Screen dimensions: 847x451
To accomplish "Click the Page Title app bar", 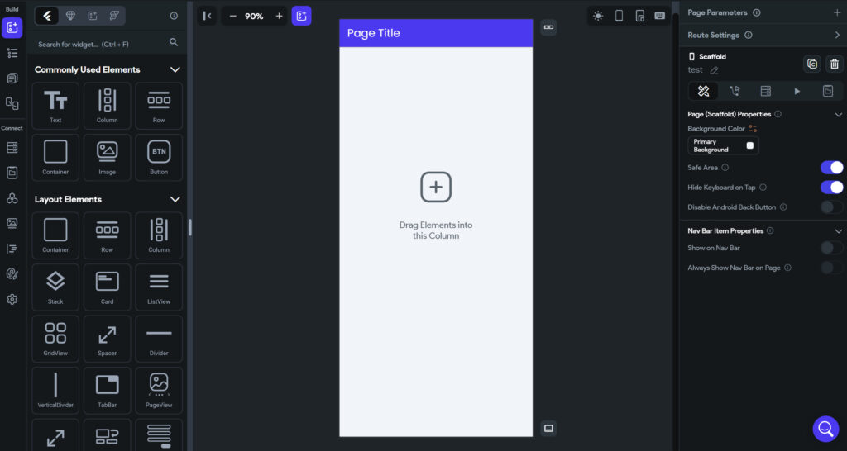I will (x=436, y=33).
